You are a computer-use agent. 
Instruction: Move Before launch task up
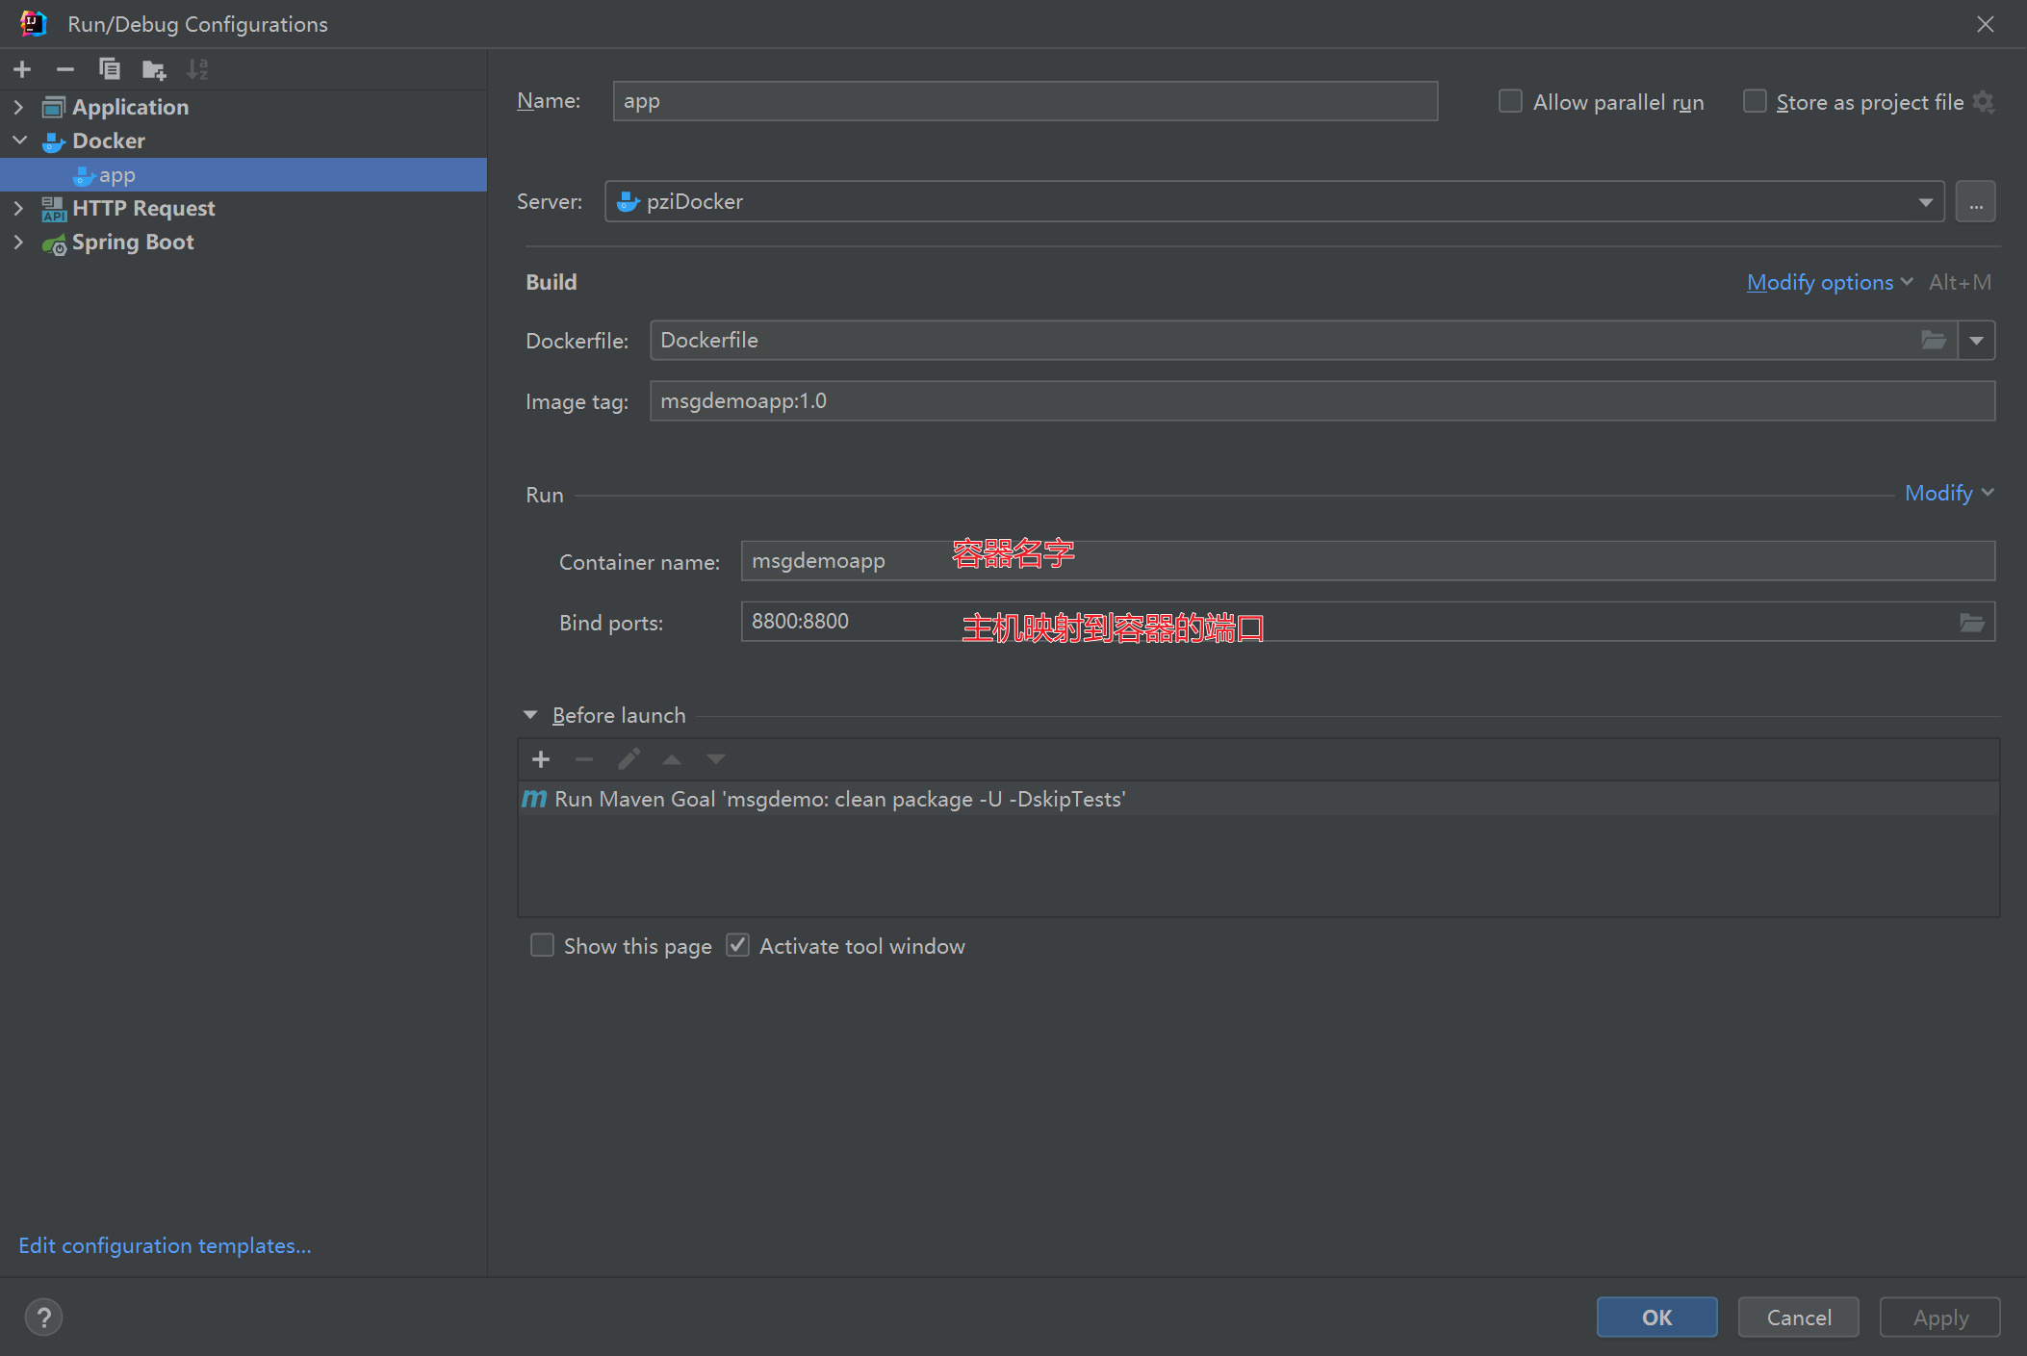pyautogui.click(x=672, y=759)
